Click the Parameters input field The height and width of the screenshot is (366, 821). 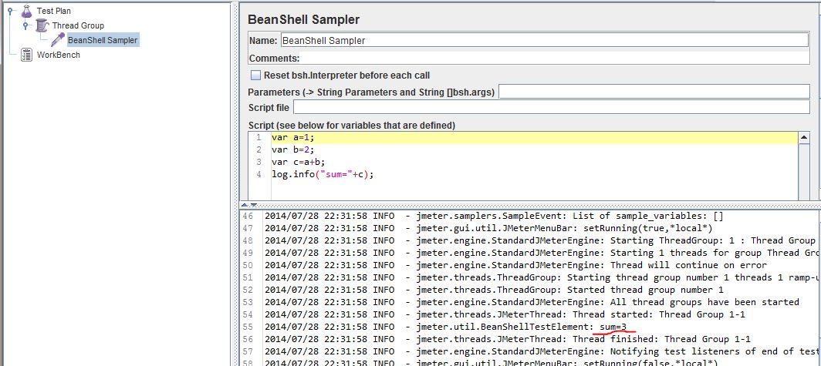click(654, 92)
